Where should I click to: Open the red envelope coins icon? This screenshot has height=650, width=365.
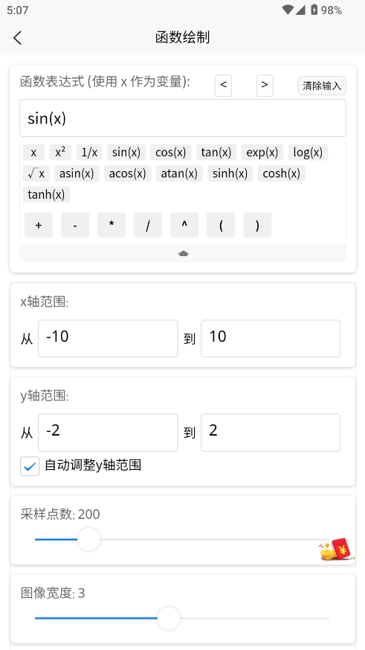(337, 549)
